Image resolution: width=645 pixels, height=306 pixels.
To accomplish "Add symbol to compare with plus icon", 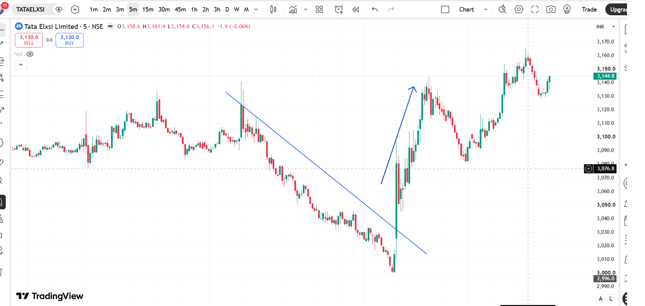I will click(75, 9).
